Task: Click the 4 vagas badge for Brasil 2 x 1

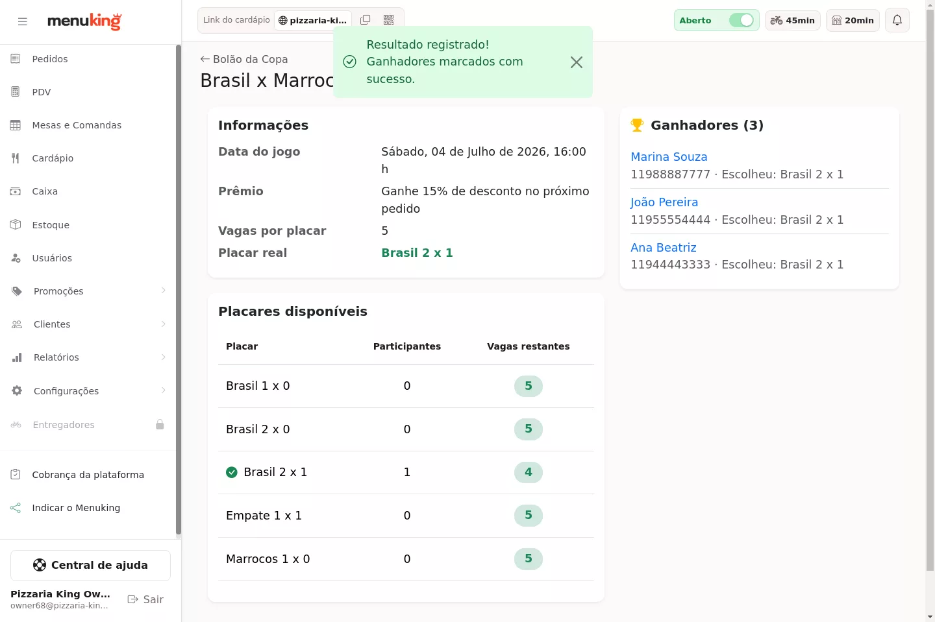Action: [x=529, y=472]
